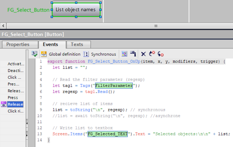Image resolution: width=233 pixels, height=147 pixels.
Task: Switch to the Events tab
Action: [x=52, y=45]
